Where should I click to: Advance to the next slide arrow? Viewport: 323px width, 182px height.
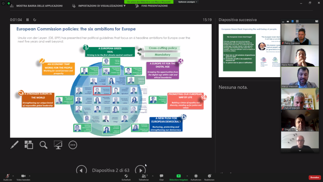click(x=140, y=170)
